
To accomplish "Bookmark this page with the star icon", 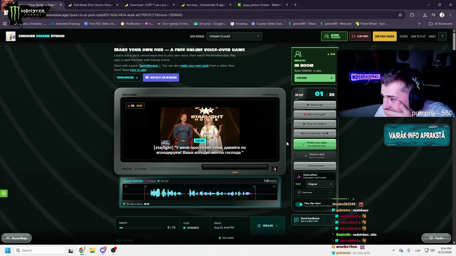I will point(400,15).
